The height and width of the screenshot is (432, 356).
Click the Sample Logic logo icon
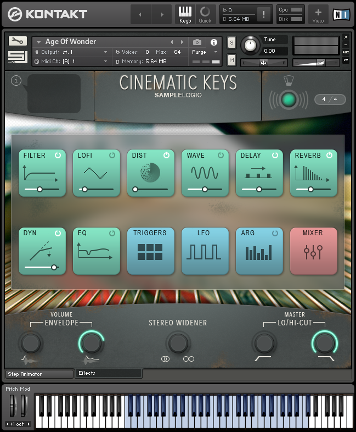(x=18, y=57)
